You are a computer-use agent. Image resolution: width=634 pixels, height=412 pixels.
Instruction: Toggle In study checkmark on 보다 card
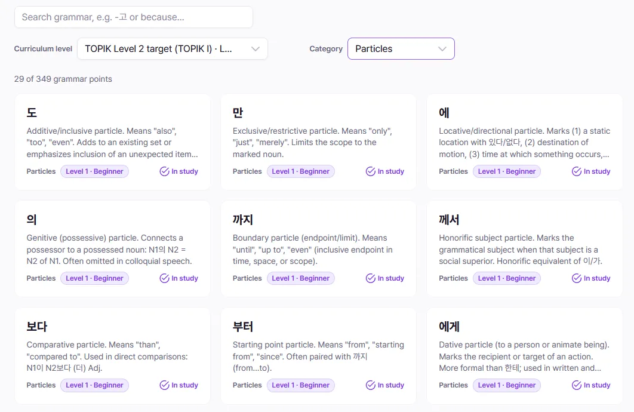pyautogui.click(x=178, y=385)
